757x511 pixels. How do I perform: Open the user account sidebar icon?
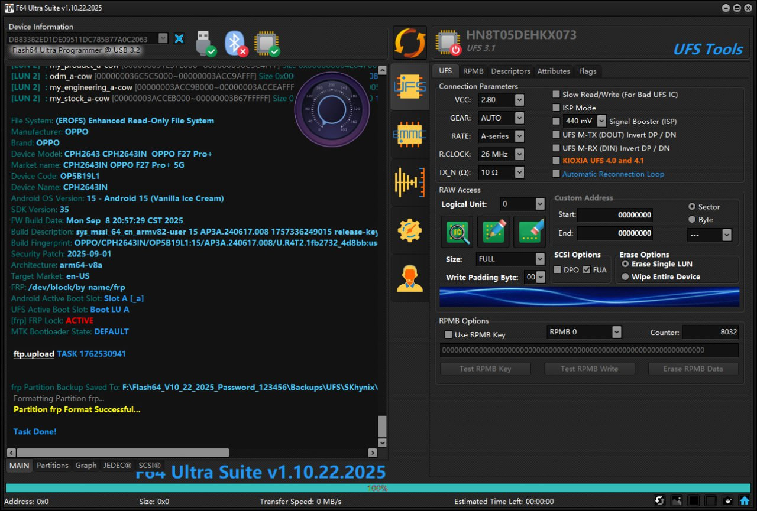tap(410, 278)
